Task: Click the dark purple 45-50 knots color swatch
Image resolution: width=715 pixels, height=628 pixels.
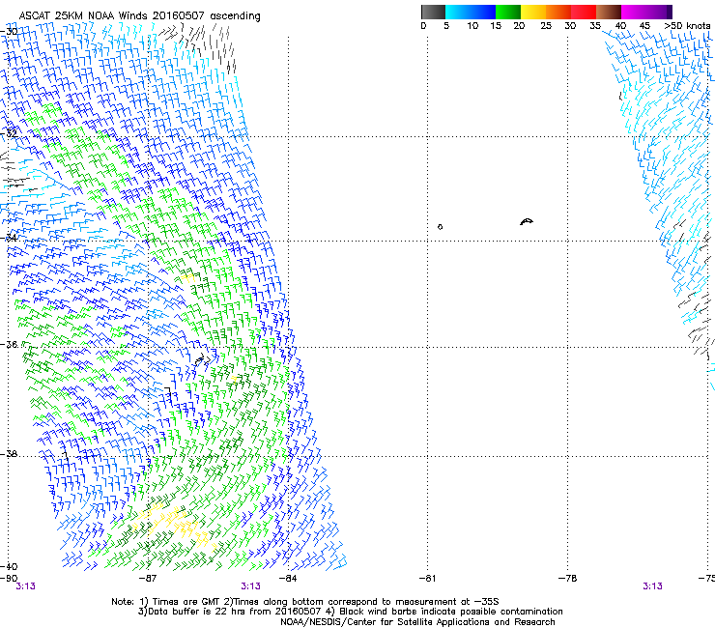Action: pyautogui.click(x=659, y=12)
